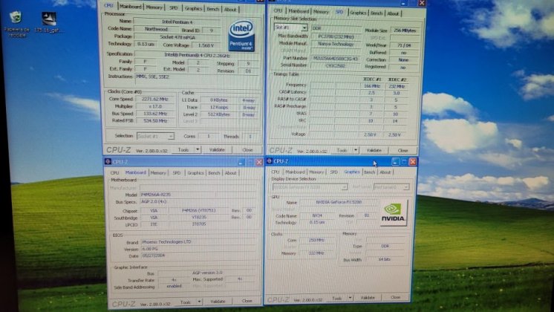Click the Multiplier value 'x 17.0'

[x=155, y=106]
